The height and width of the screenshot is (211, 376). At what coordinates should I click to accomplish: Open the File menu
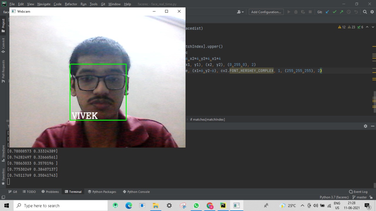12,4
